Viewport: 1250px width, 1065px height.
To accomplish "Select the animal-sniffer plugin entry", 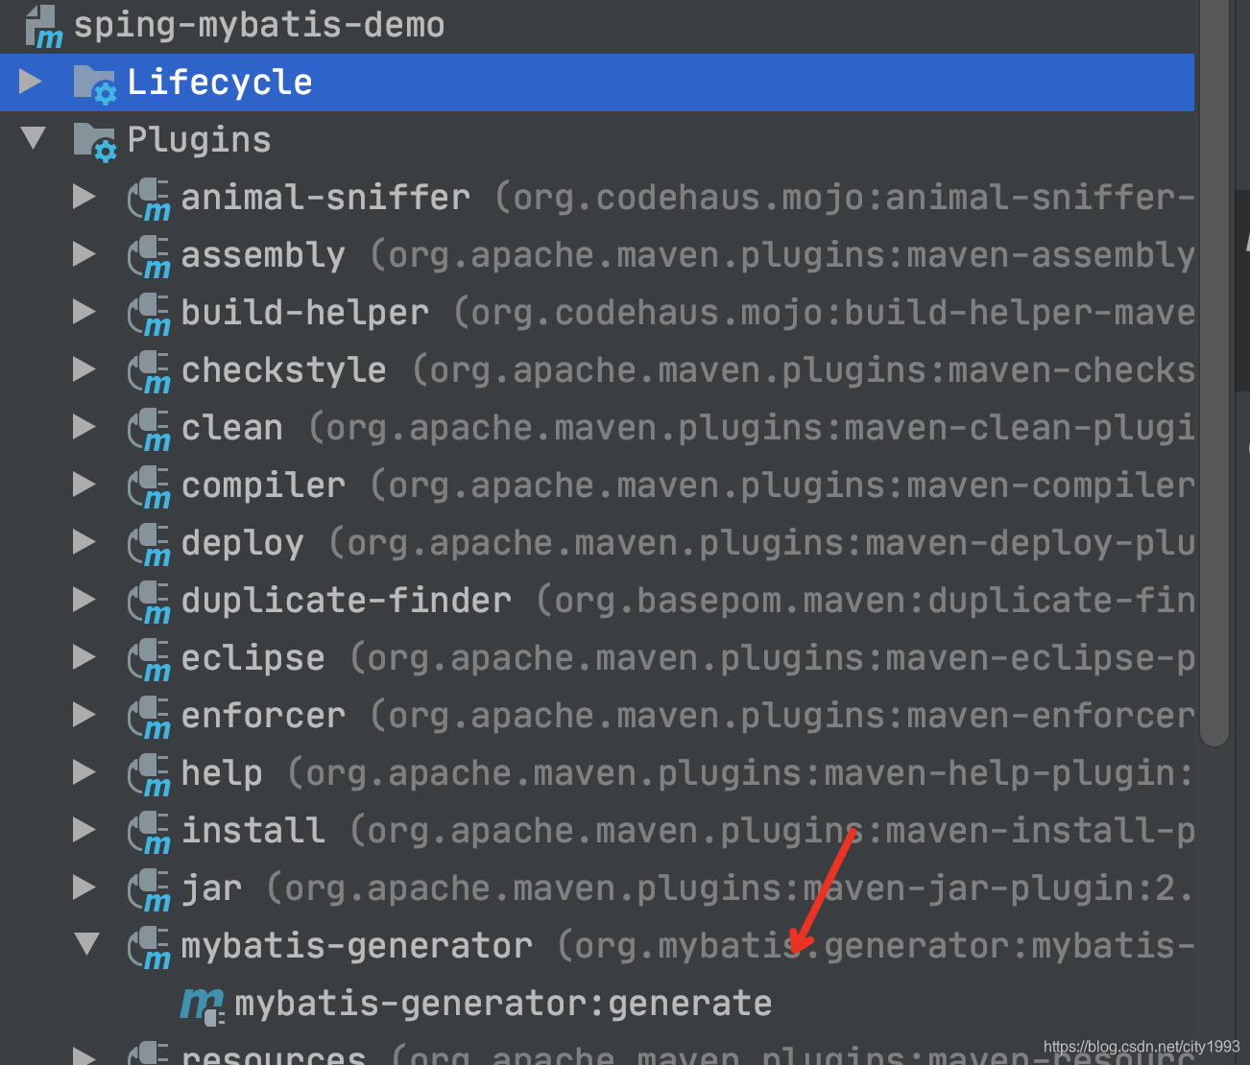I will (x=325, y=197).
